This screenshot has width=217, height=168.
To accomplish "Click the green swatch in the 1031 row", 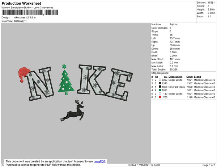I will coord(160,90).
